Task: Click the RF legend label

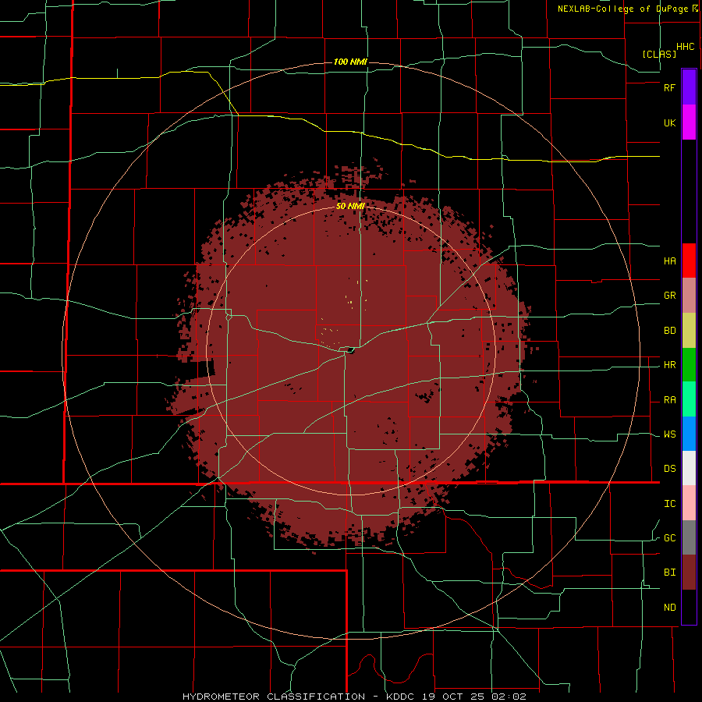Action: point(669,87)
